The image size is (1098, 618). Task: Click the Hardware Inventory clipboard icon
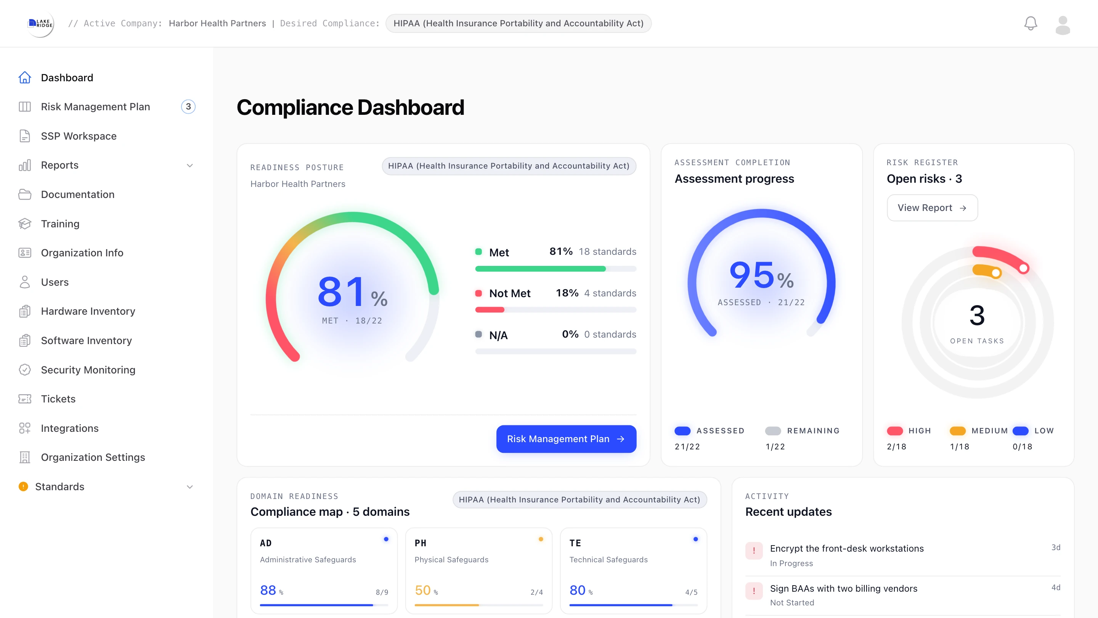click(25, 311)
